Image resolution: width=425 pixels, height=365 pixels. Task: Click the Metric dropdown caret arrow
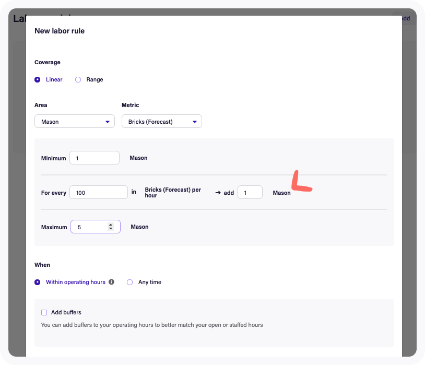coord(194,122)
